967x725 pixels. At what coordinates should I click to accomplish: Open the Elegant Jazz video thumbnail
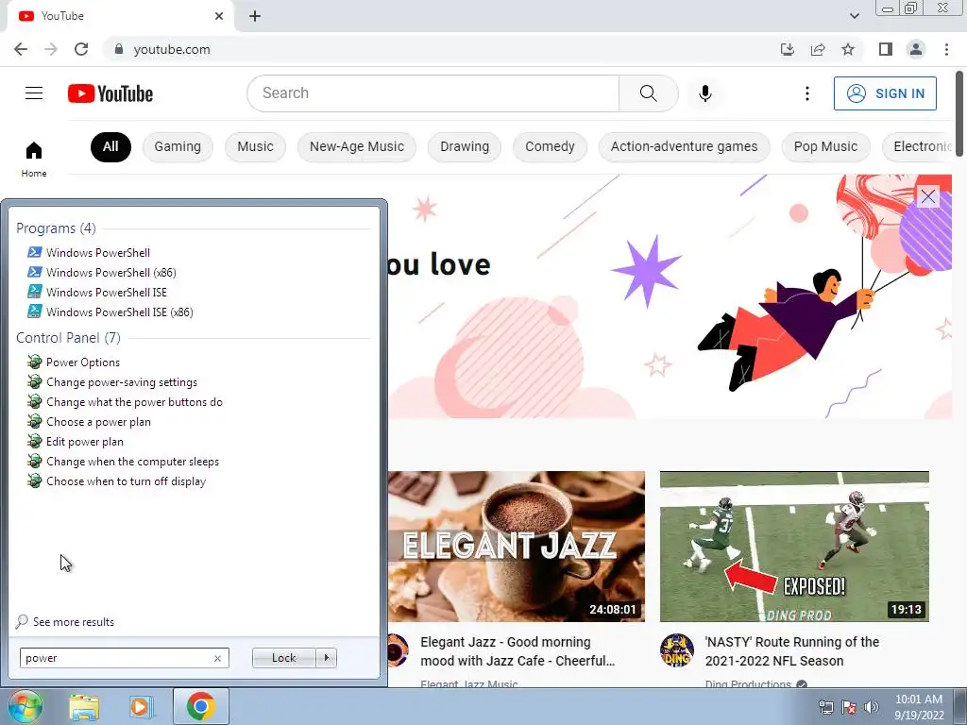pos(517,547)
